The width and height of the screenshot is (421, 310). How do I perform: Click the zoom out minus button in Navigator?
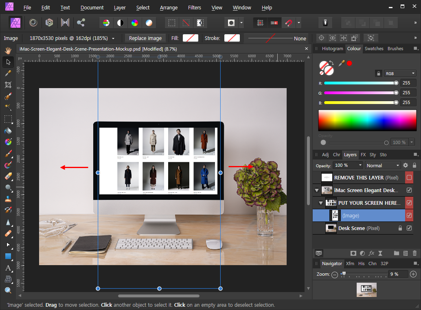(x=335, y=275)
